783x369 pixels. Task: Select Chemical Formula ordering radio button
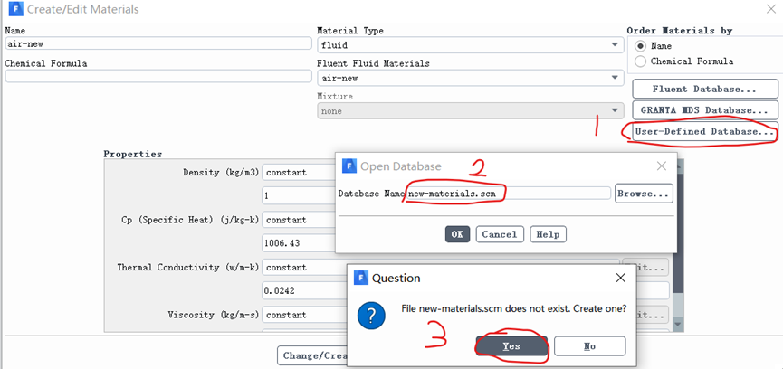coord(641,61)
